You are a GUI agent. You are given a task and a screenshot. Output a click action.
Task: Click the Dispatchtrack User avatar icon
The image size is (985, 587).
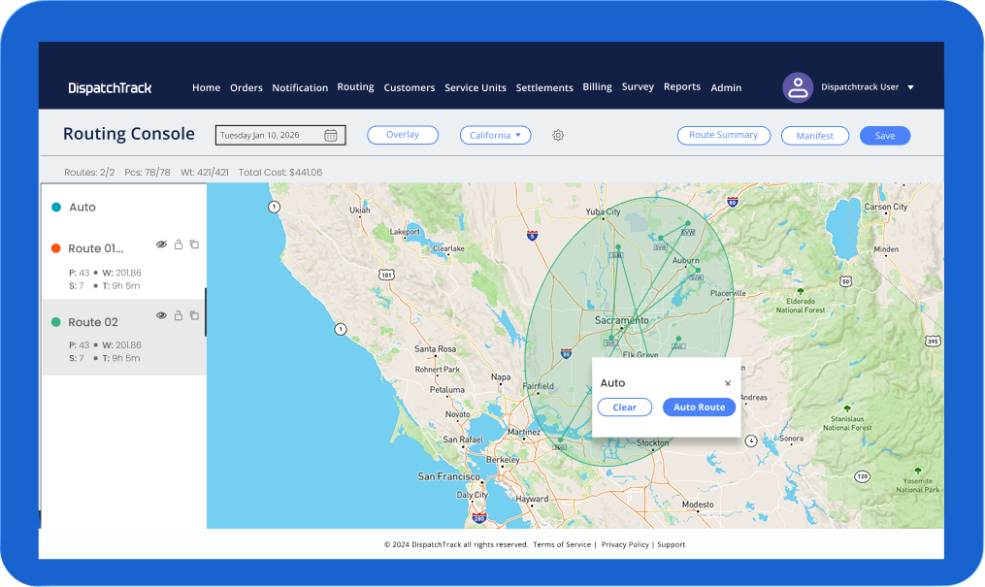tap(798, 87)
